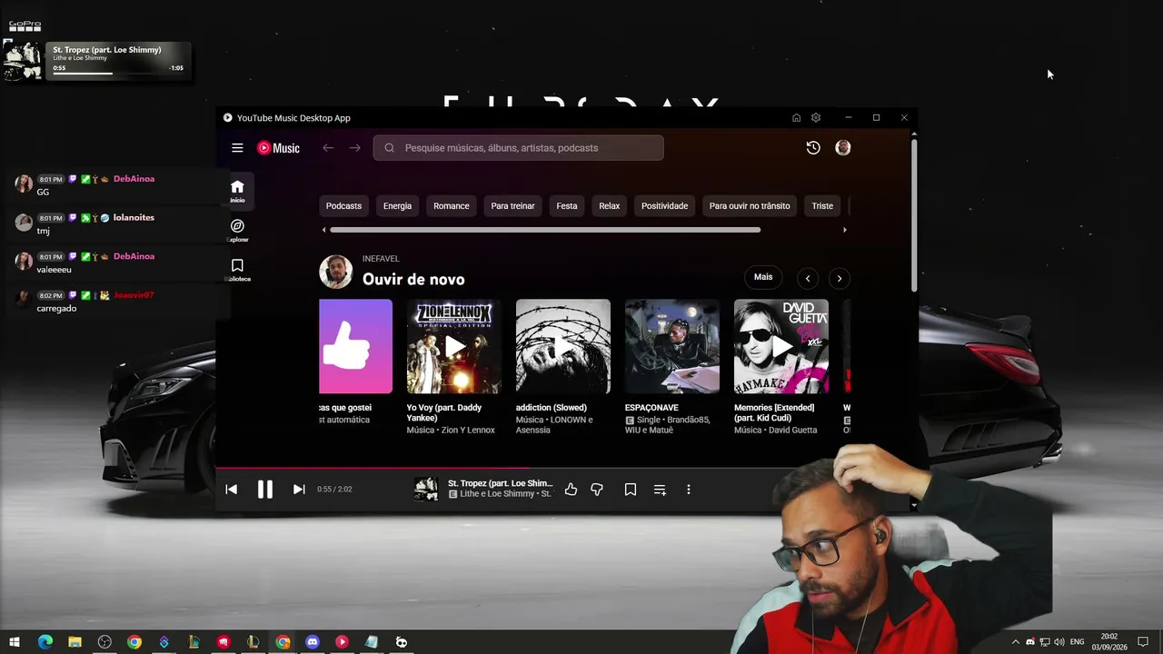The height and width of the screenshot is (654, 1163).
Task: Open the ENG language switcher
Action: coord(1078,642)
